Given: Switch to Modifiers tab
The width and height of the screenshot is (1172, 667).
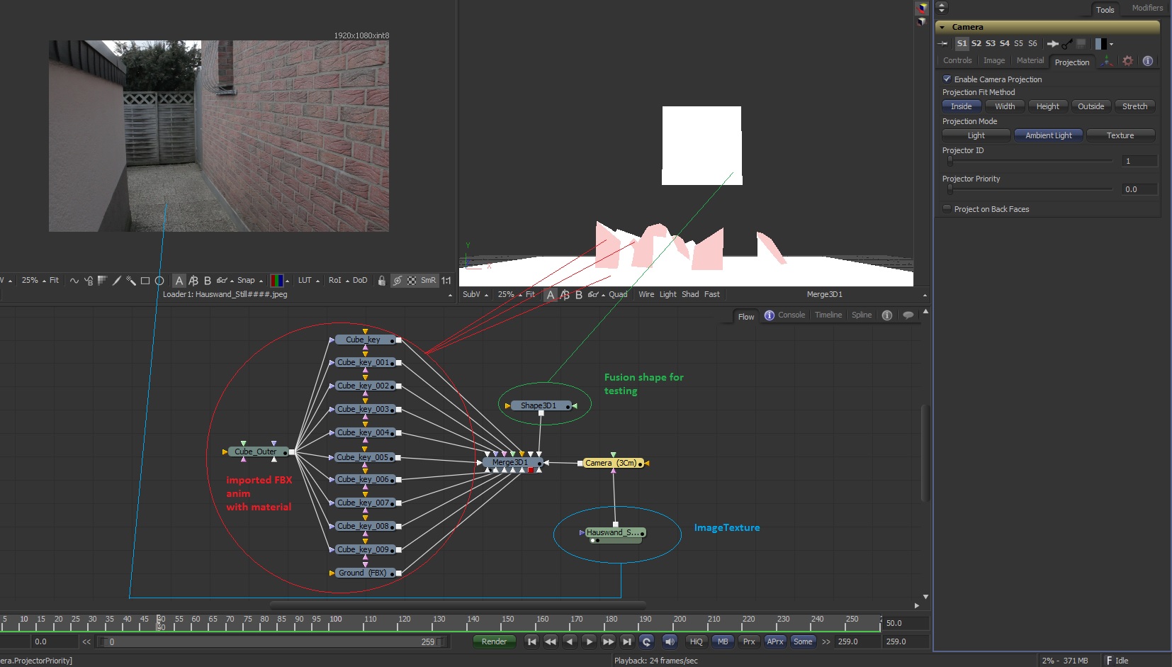Looking at the screenshot, I should pyautogui.click(x=1147, y=8).
